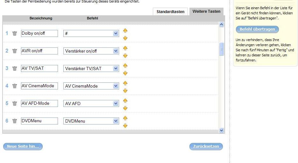Move AV AFD-Mode row up
298x163 pixels.
pos(125,101)
